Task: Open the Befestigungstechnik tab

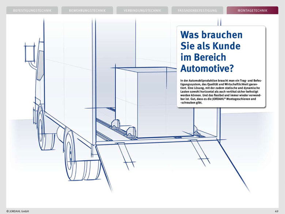Action: (32, 11)
